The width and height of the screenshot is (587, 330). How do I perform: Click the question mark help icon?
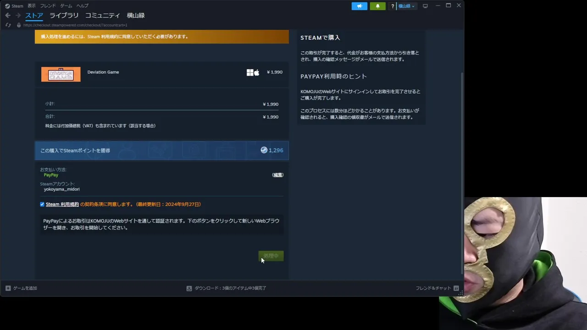click(393, 6)
